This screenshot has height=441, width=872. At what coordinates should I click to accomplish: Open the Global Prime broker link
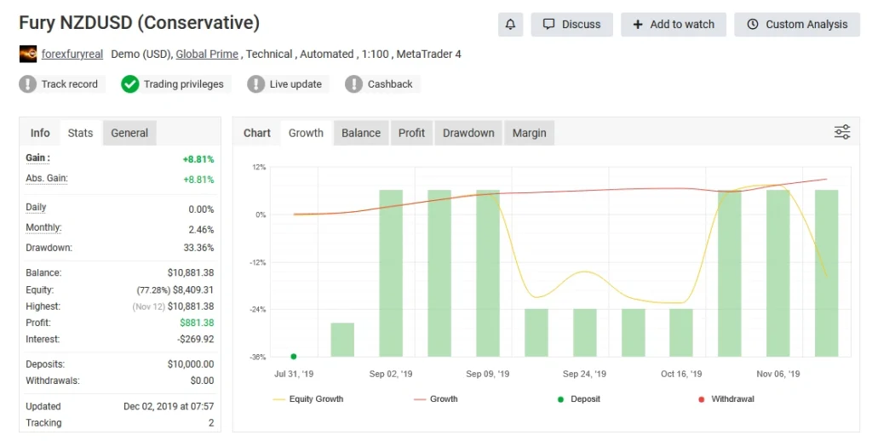[x=207, y=54]
